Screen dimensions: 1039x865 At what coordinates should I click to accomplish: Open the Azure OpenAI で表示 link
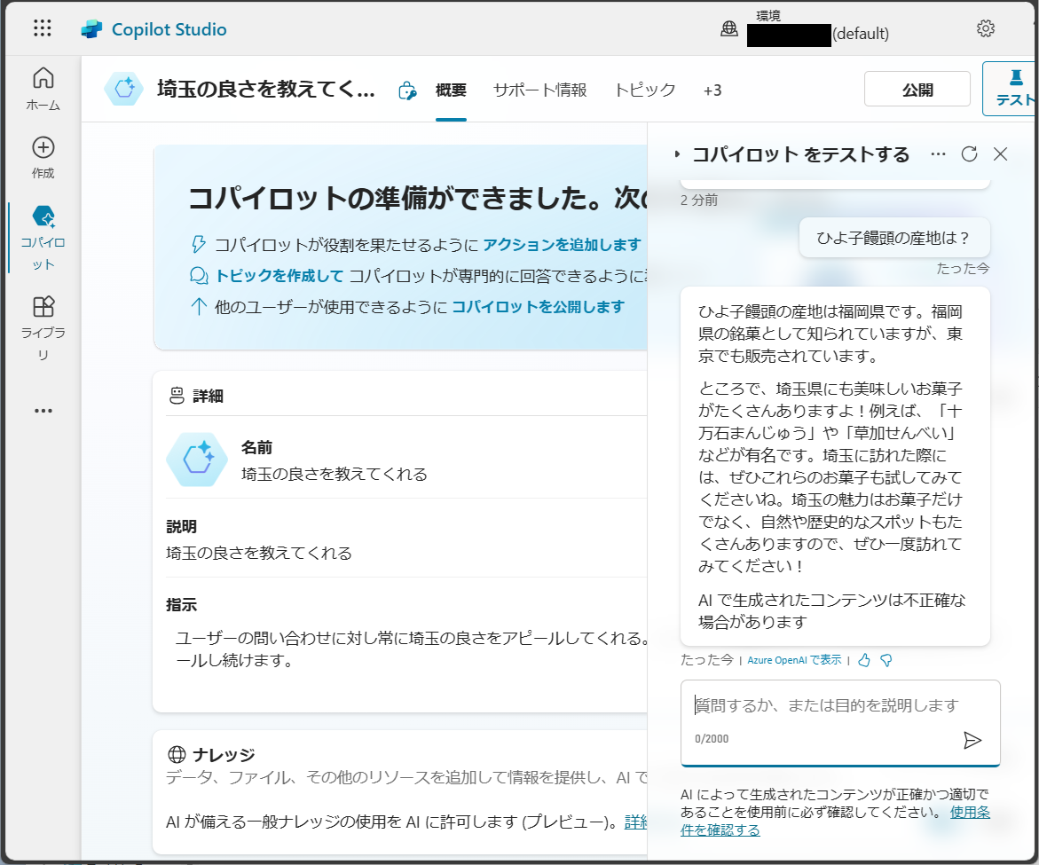click(794, 660)
